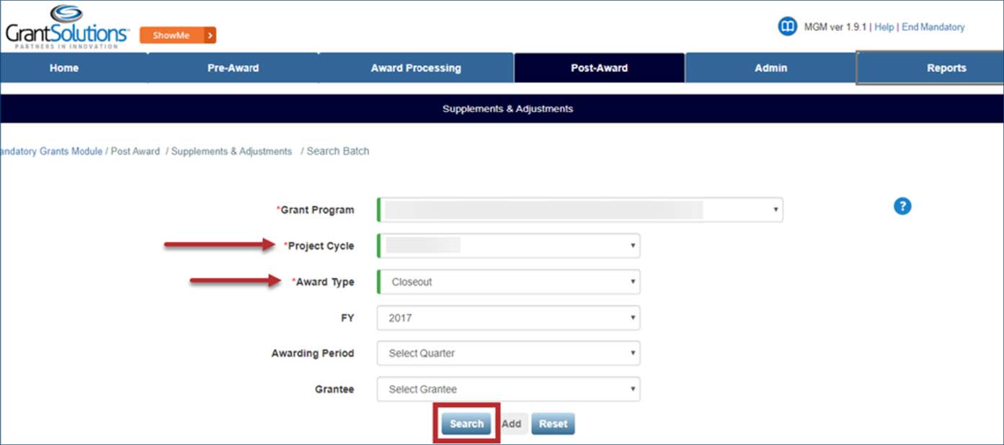1004x445 pixels.
Task: Expand the Grant Program dropdown
Action: coord(579,210)
